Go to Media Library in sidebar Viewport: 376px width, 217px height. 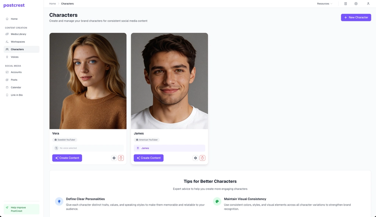click(18, 34)
